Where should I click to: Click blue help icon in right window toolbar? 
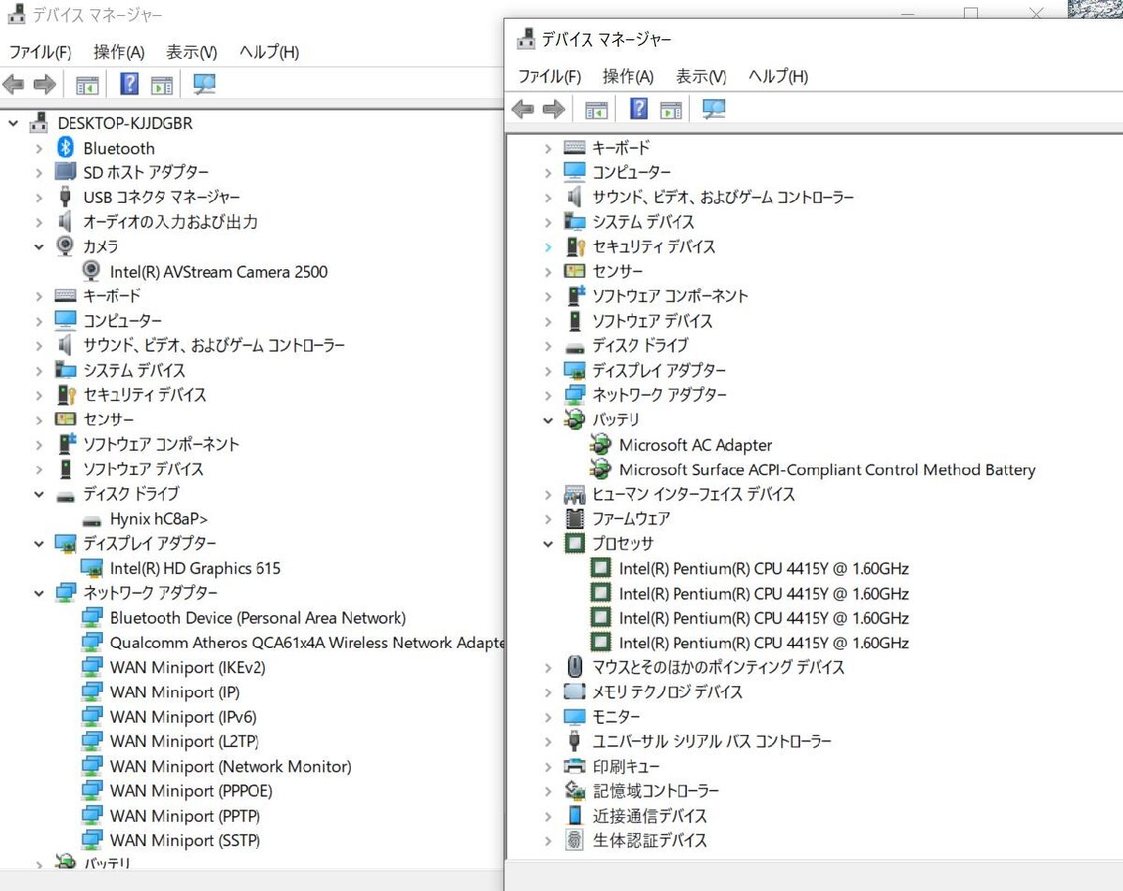coord(638,108)
